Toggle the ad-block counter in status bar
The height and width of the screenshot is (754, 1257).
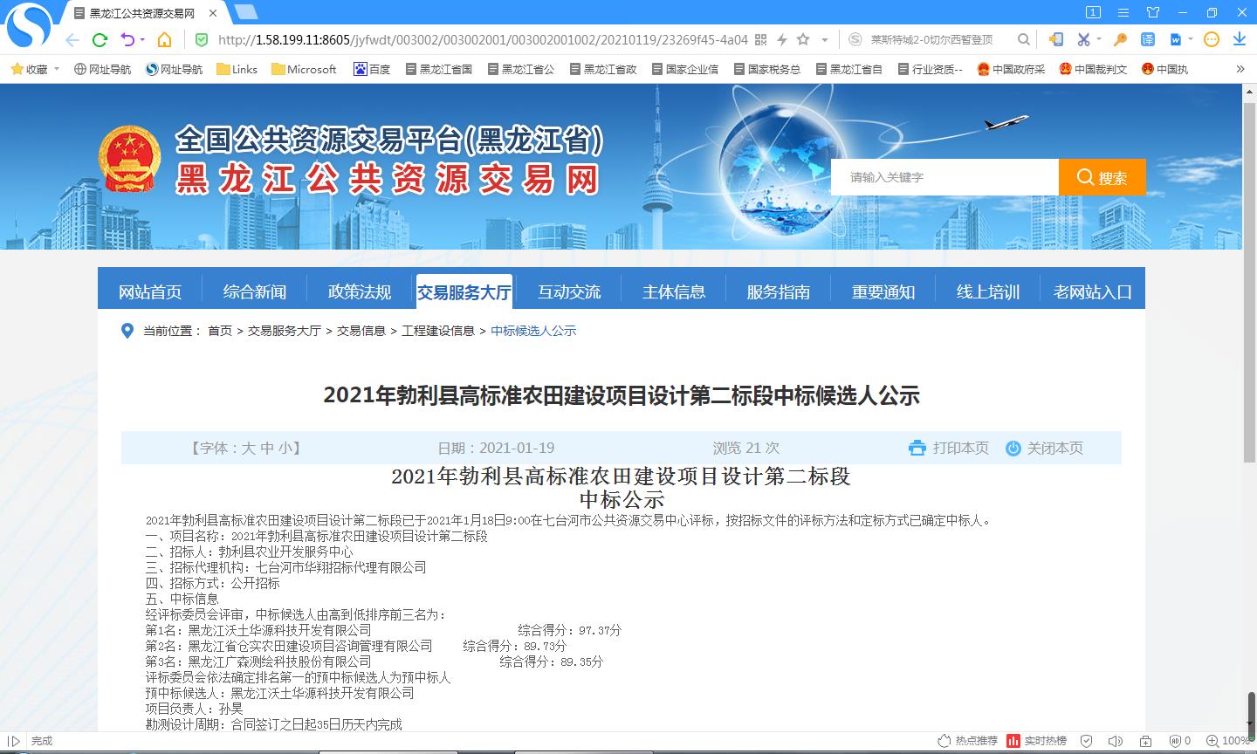[x=1178, y=741]
